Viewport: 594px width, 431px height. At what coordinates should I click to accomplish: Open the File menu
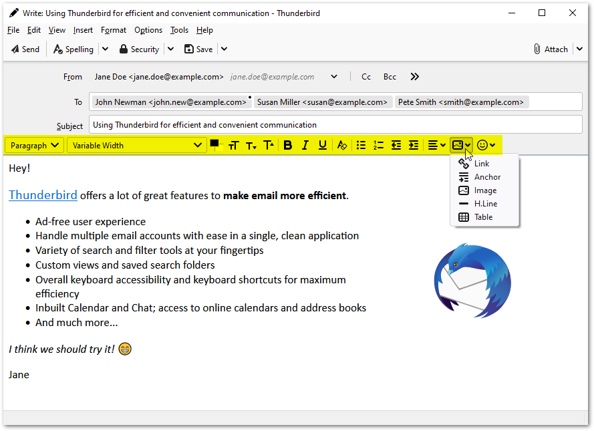click(x=13, y=30)
